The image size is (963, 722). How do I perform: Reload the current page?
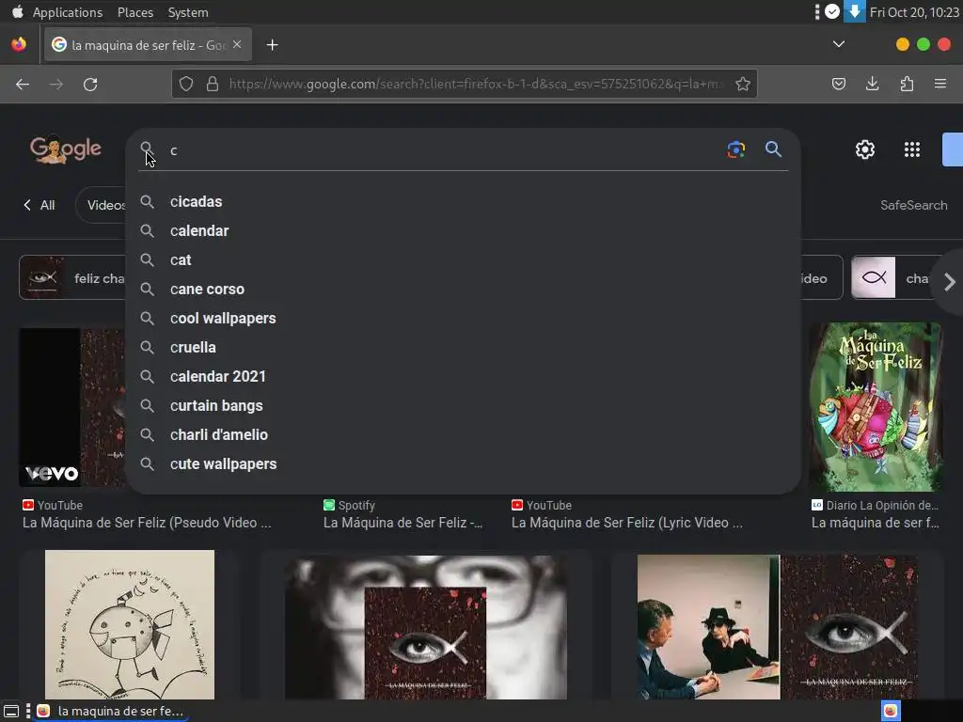tap(90, 84)
